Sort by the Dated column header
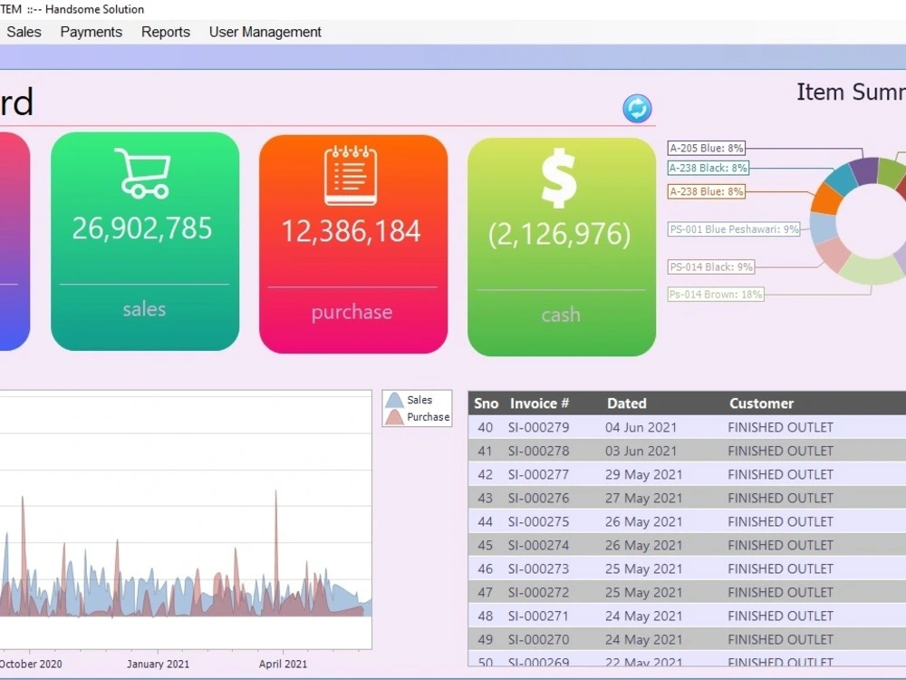Viewport: 906px width, 680px height. pyautogui.click(x=627, y=403)
